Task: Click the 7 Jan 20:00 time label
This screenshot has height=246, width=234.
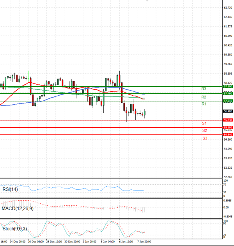Action: pyautogui.click(x=144, y=242)
